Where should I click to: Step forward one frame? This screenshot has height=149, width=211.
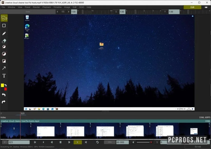coord(69,142)
